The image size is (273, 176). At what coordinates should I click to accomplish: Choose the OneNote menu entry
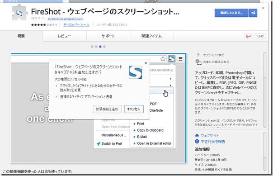pos(156,110)
